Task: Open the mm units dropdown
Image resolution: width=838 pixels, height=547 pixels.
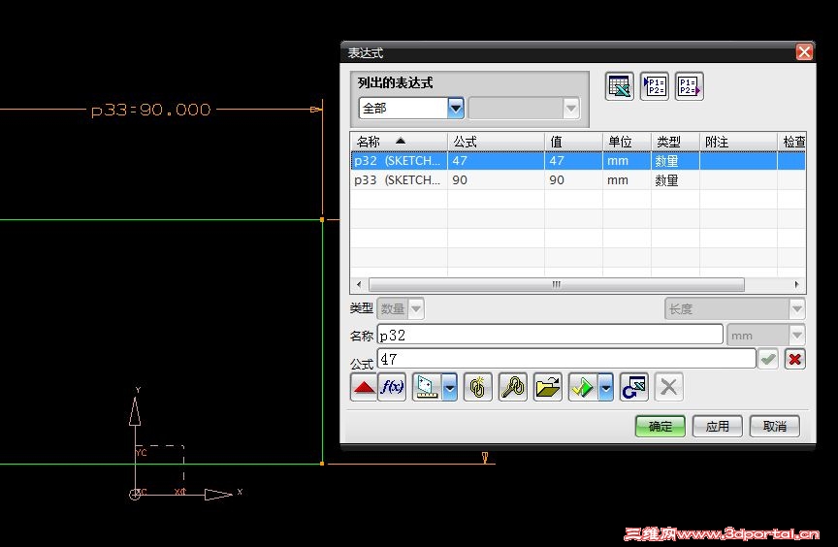Action: point(765,336)
